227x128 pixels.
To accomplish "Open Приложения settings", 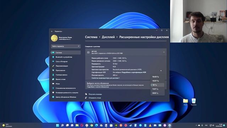I will pyautogui.click(x=66, y=70).
